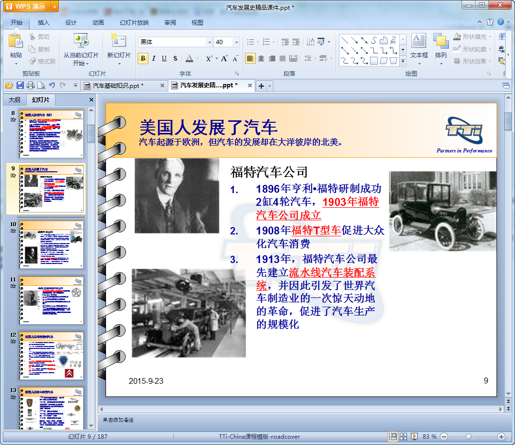Toggle Underline formatting
Viewport: 515px width, 445px height.
(164, 59)
